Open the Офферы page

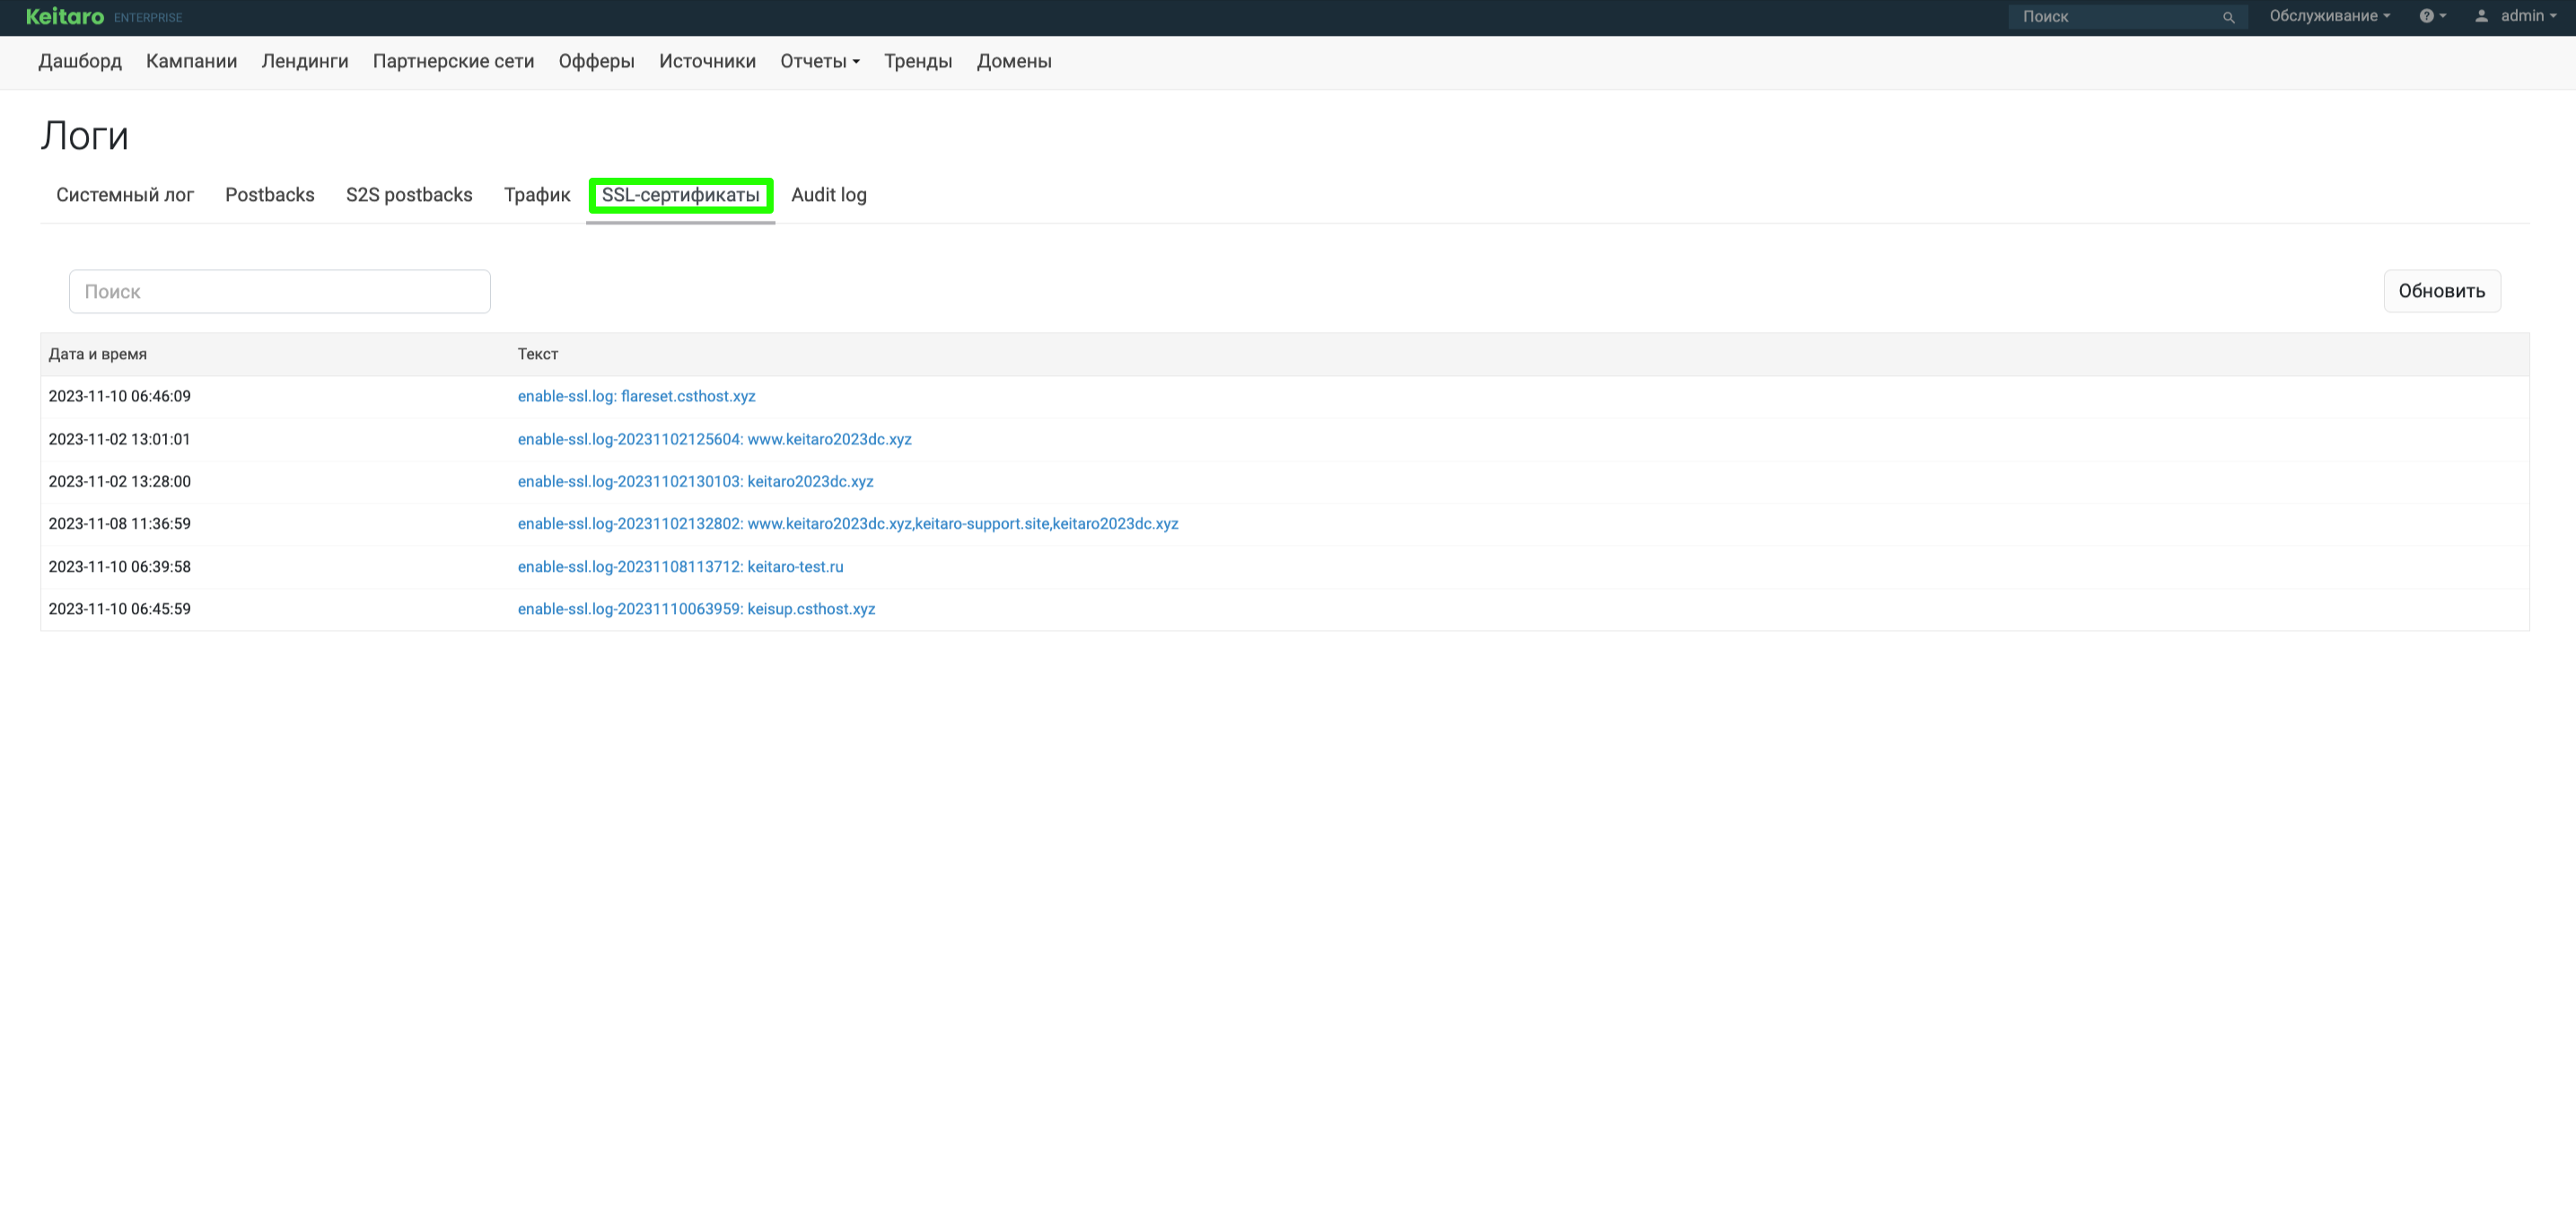pos(596,61)
